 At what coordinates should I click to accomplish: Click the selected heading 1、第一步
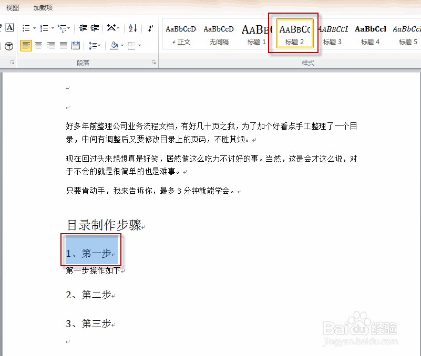point(89,253)
